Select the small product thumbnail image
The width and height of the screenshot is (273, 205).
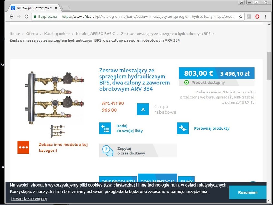pos(57,131)
